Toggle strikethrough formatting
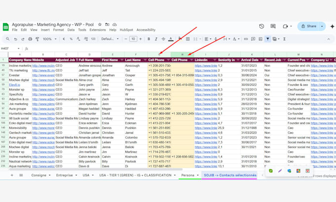336x202 pixels. pyautogui.click(x=163, y=39)
